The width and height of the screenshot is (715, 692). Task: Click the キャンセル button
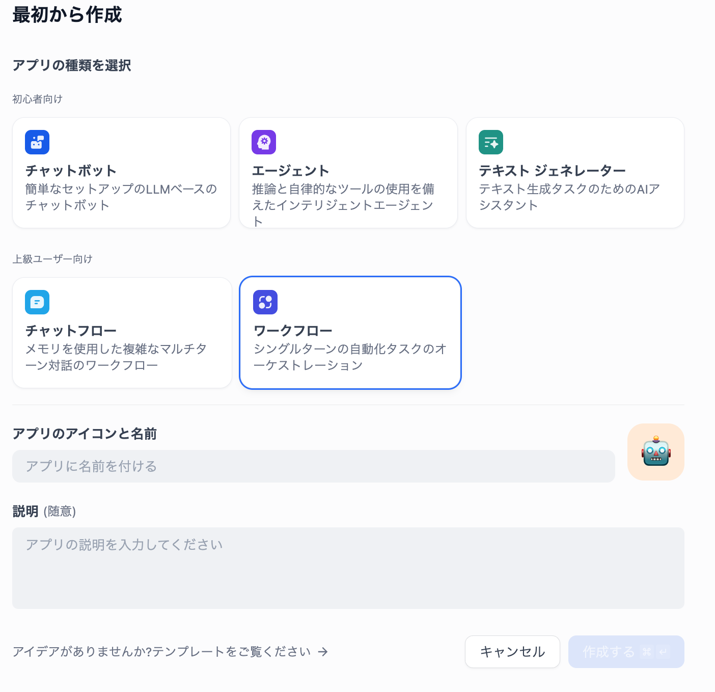(512, 651)
